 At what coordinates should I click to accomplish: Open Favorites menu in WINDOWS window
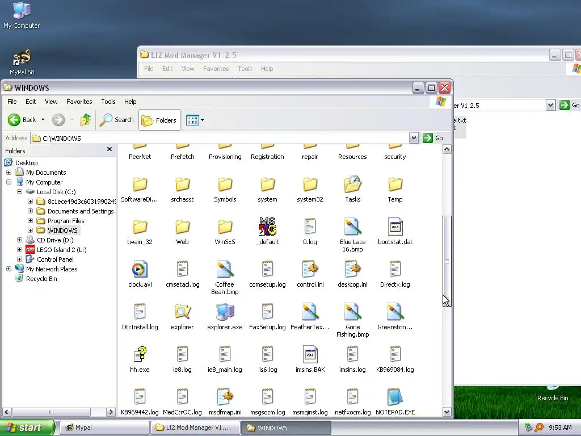[79, 102]
